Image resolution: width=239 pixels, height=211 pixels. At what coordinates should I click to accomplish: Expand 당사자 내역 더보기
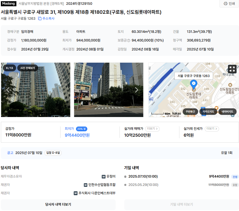click(x=58, y=204)
